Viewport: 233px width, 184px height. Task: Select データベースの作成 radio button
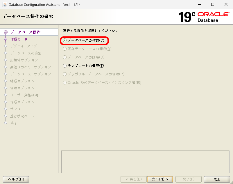pyautogui.click(x=64, y=41)
